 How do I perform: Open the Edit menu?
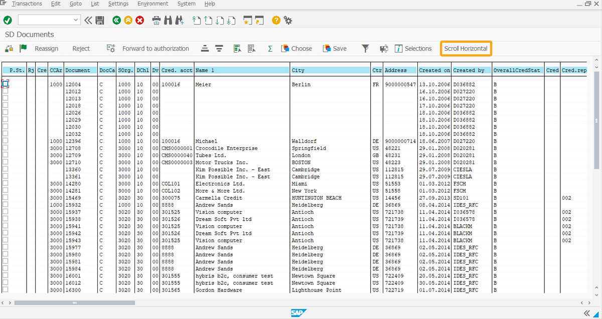56,4
